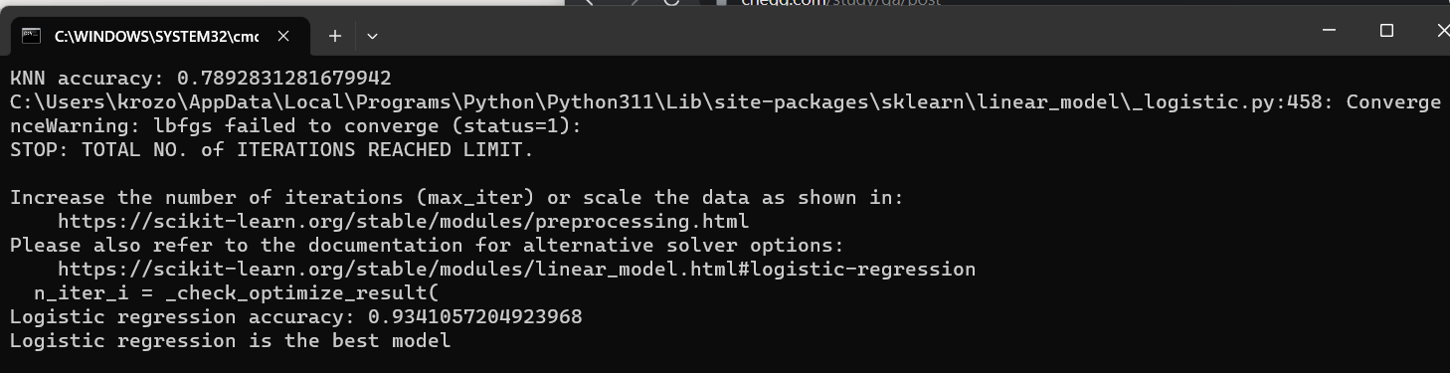Open the scikit-learn preprocessing.html link
This screenshot has height=373, width=1450.
[x=403, y=221]
